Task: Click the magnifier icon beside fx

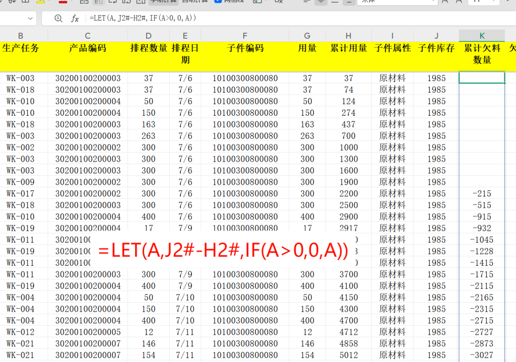Action: [58, 19]
